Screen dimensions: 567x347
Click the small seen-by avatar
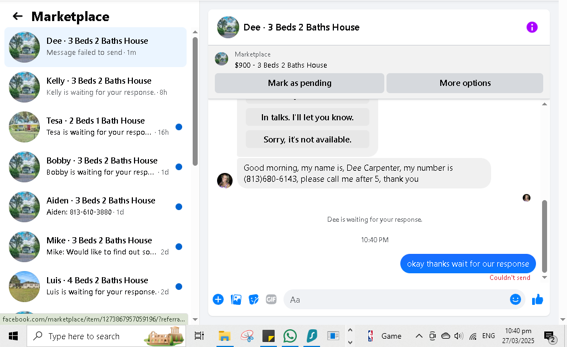[x=527, y=197]
